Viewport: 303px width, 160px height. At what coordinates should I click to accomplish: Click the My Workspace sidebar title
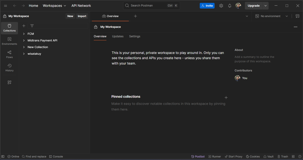point(19,16)
